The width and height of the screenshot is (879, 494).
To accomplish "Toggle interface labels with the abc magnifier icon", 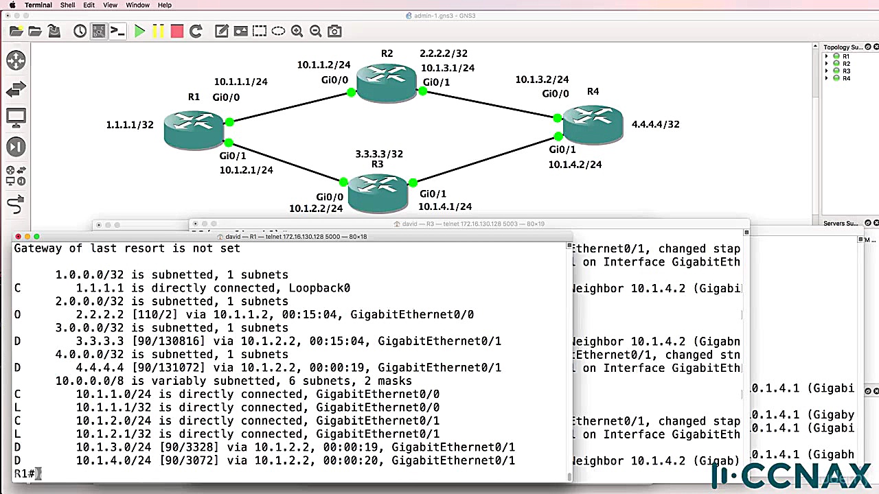I will coord(98,31).
